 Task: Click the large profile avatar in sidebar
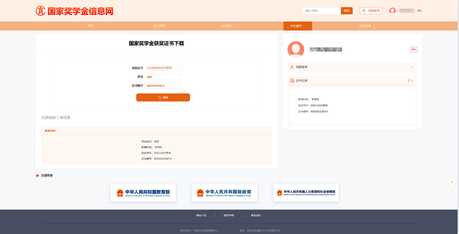(296, 49)
